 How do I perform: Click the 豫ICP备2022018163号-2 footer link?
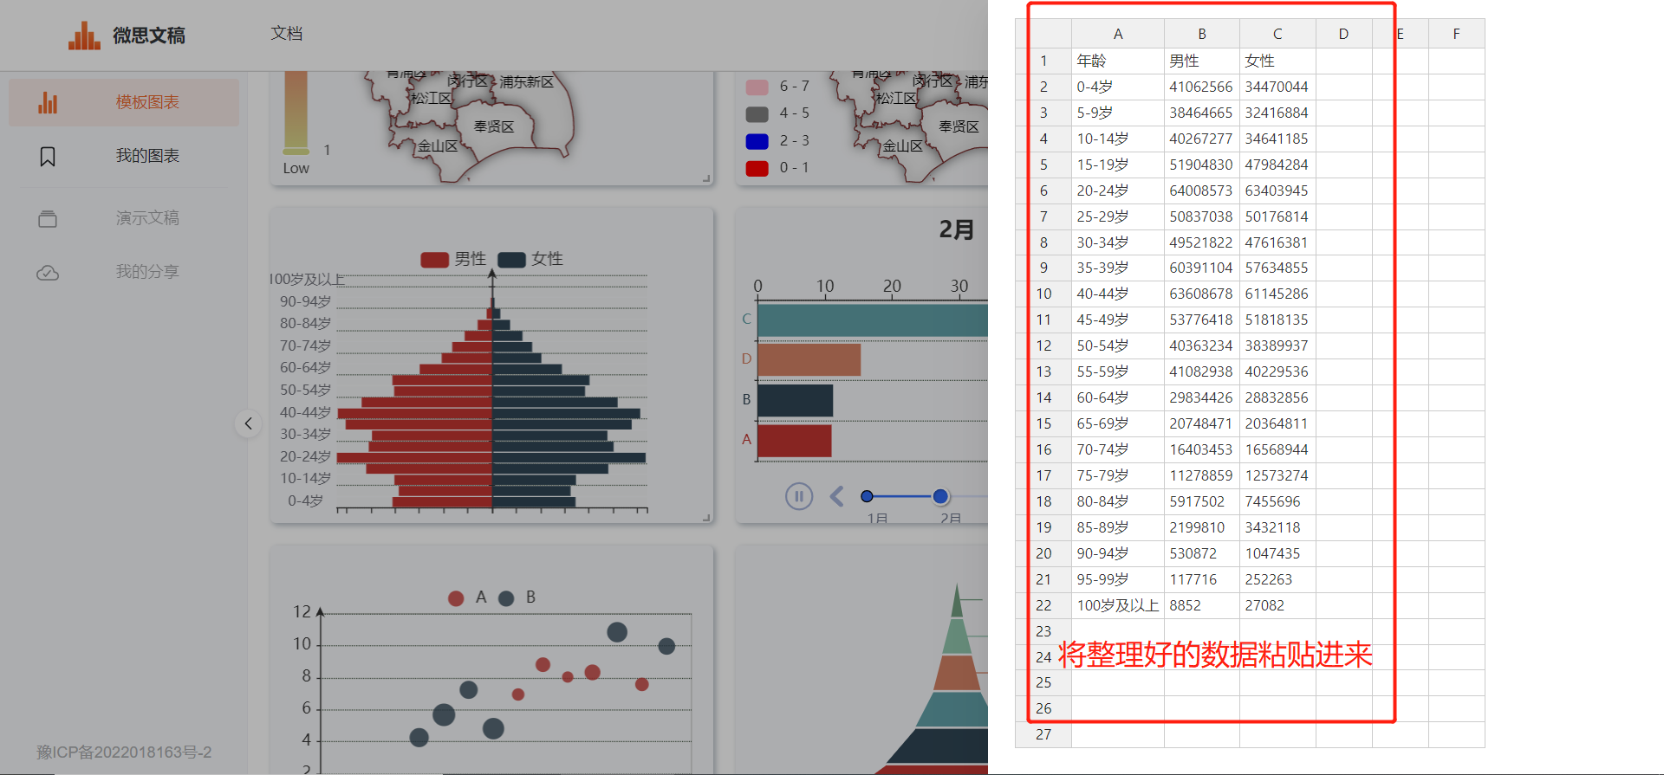124,752
